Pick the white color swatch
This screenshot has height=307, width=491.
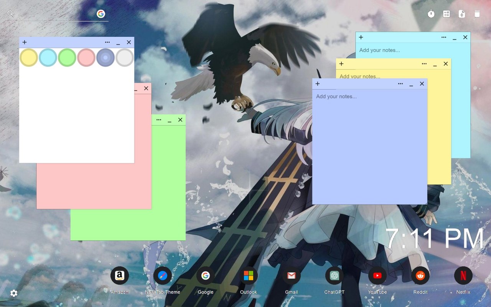pyautogui.click(x=125, y=58)
